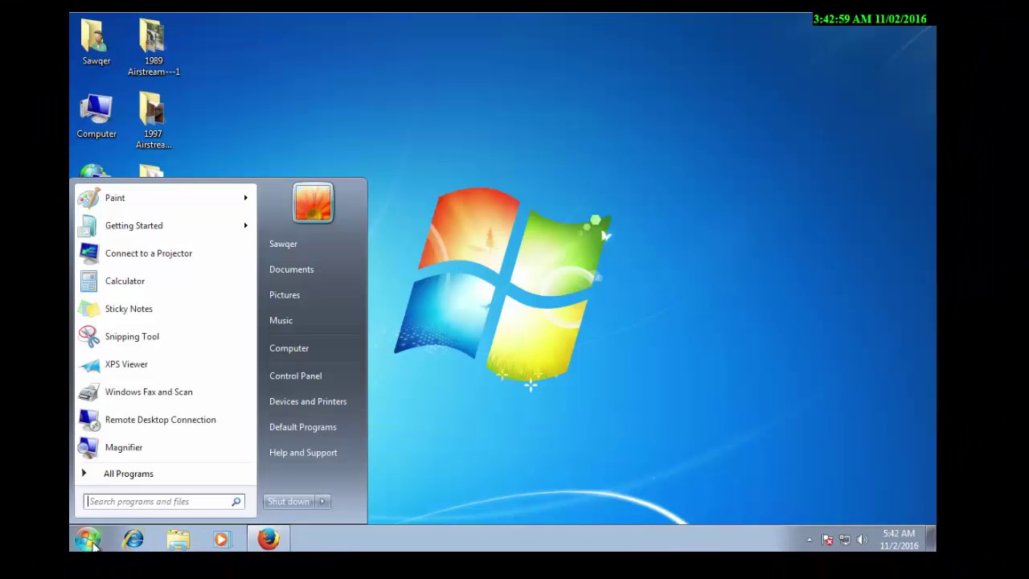Click the user account flower picture
Image resolution: width=1029 pixels, height=579 pixels.
(x=313, y=203)
